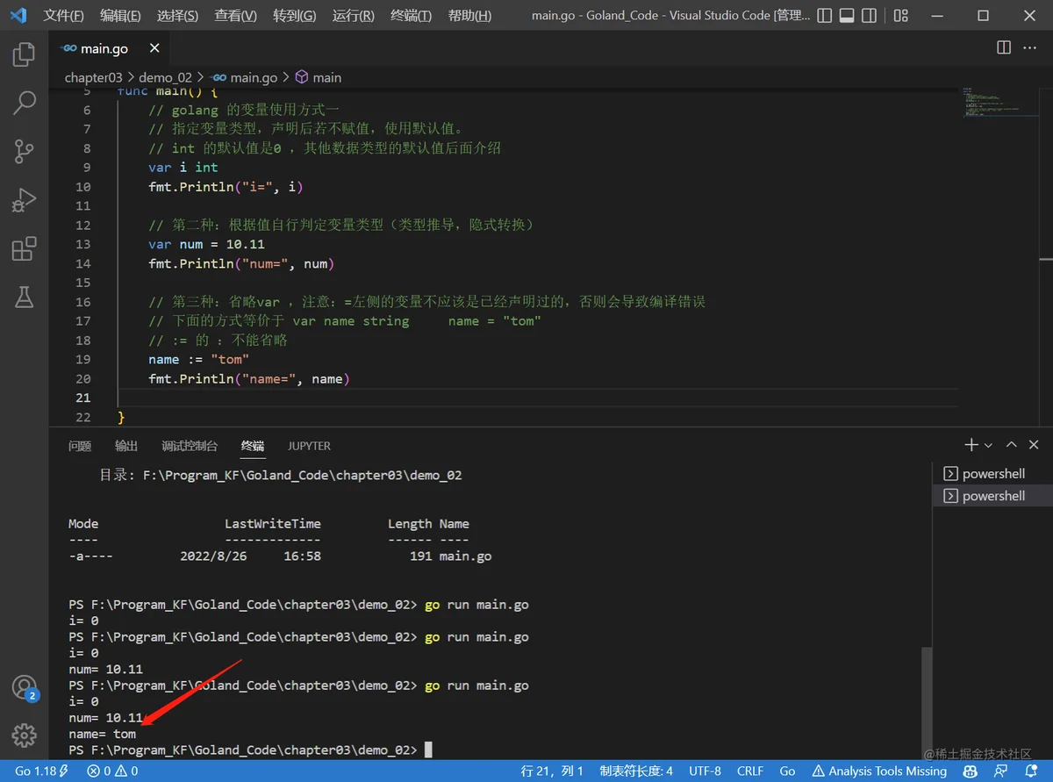This screenshot has width=1053, height=782.
Task: Open the 终端(T) menu
Action: point(411,16)
